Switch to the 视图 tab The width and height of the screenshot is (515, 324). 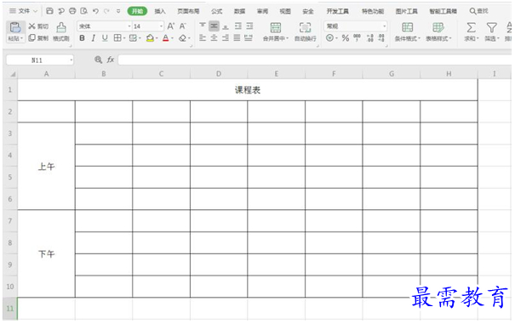(x=285, y=11)
